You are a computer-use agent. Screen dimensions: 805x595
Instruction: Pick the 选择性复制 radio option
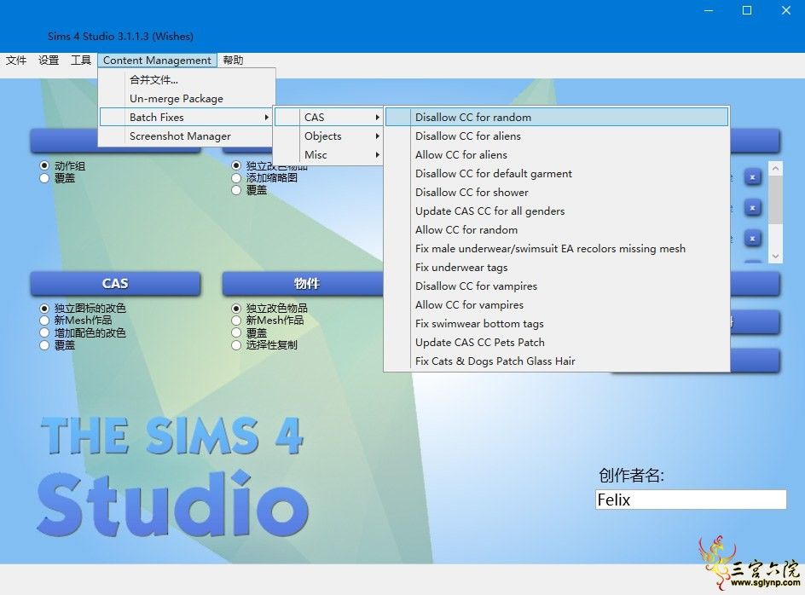pyautogui.click(x=236, y=345)
